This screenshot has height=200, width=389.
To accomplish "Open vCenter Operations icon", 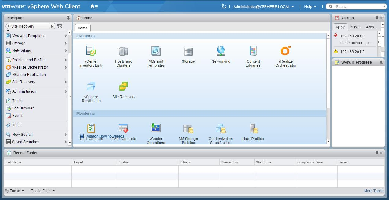I will pos(156,128).
